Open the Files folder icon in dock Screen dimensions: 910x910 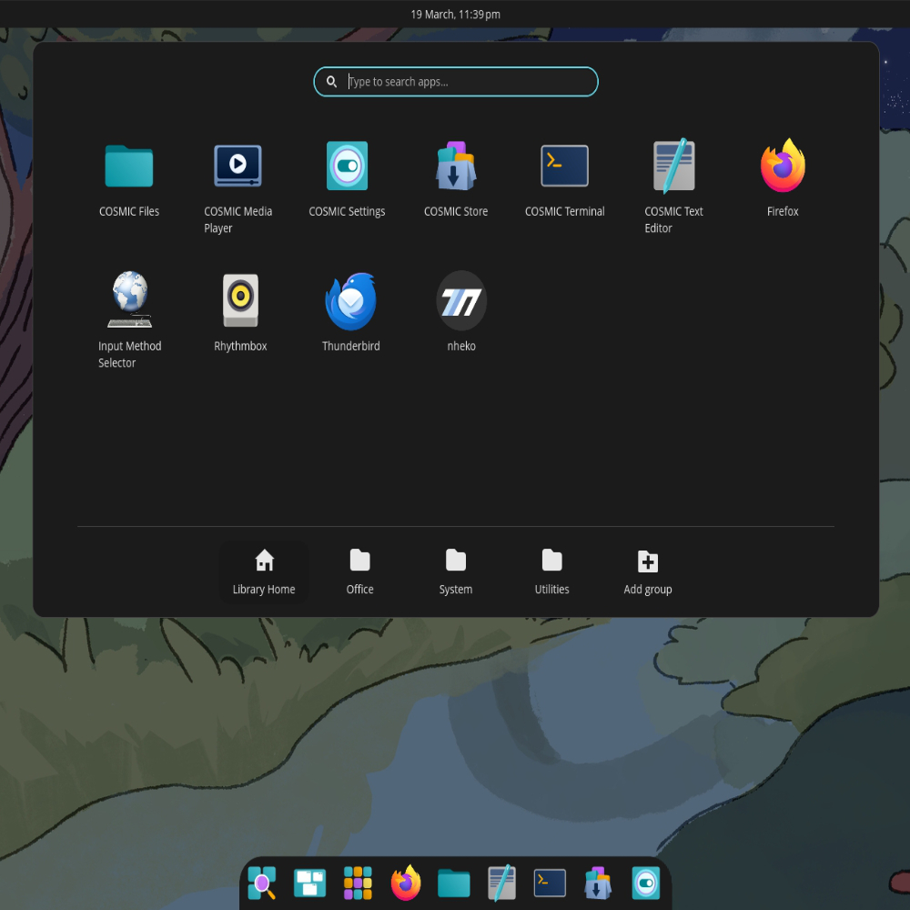coord(454,883)
